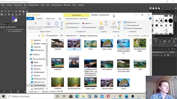Open Microsoft Store from the taskbar
This screenshot has width=177, height=99.
(71, 96)
